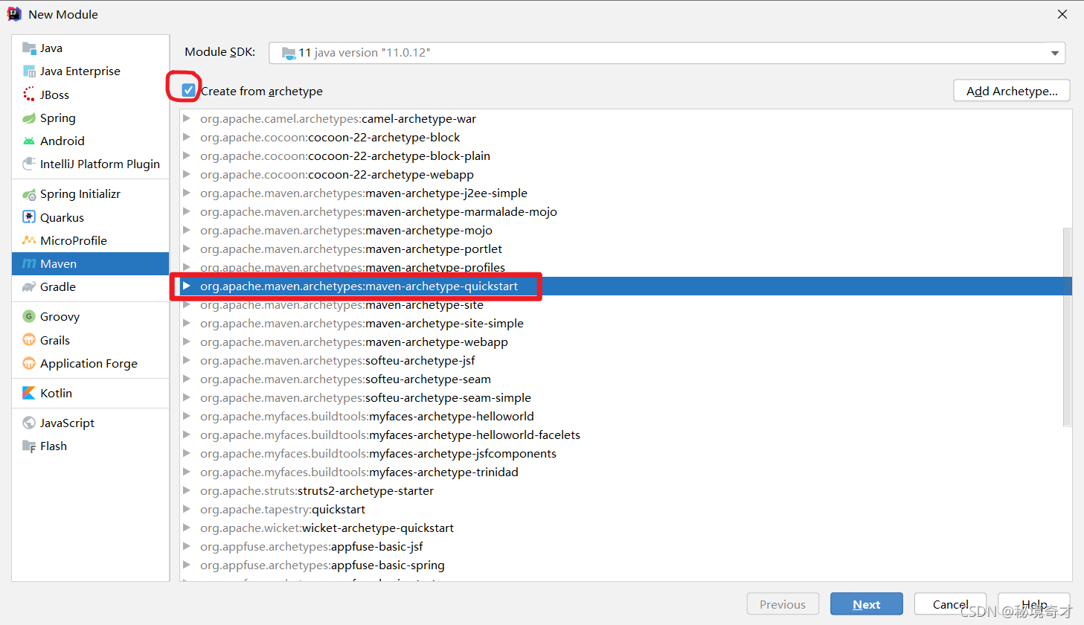This screenshot has width=1084, height=625.
Task: Close the New Module dialog
Action: 1062,14
